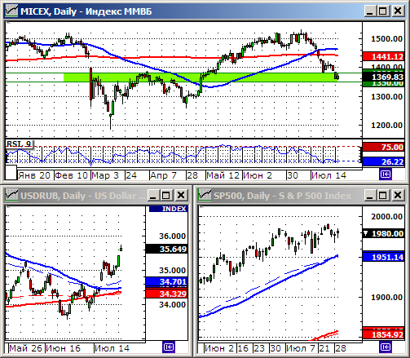The width and height of the screenshot is (410, 358).
Task: Click the Янв 20 date on MICEX axis
Action: [x=34, y=175]
